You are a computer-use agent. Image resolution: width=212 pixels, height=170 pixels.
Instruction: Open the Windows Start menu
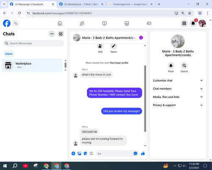click(5, 166)
